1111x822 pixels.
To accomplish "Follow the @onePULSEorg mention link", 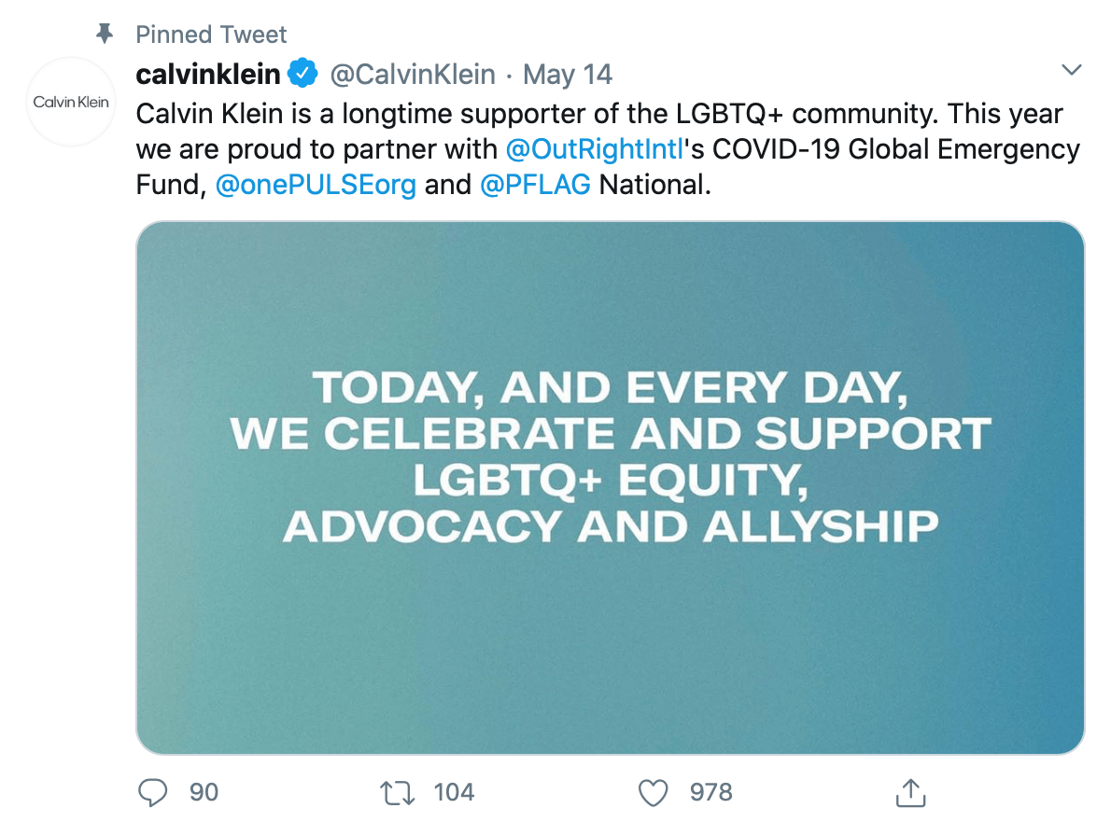I will (x=316, y=185).
